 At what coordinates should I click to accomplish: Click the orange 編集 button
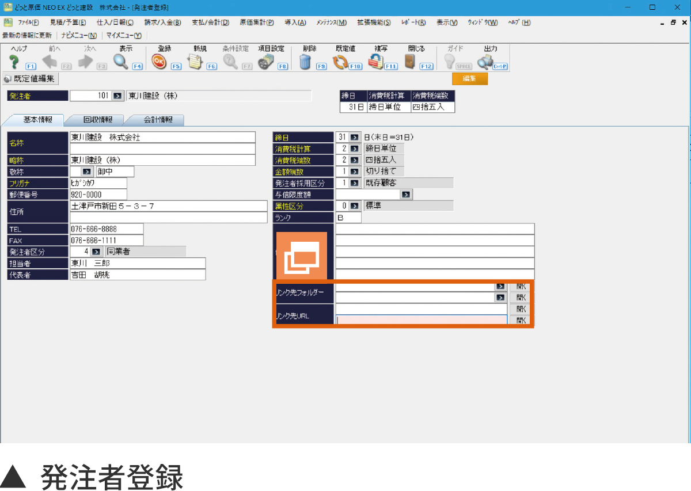click(x=470, y=79)
